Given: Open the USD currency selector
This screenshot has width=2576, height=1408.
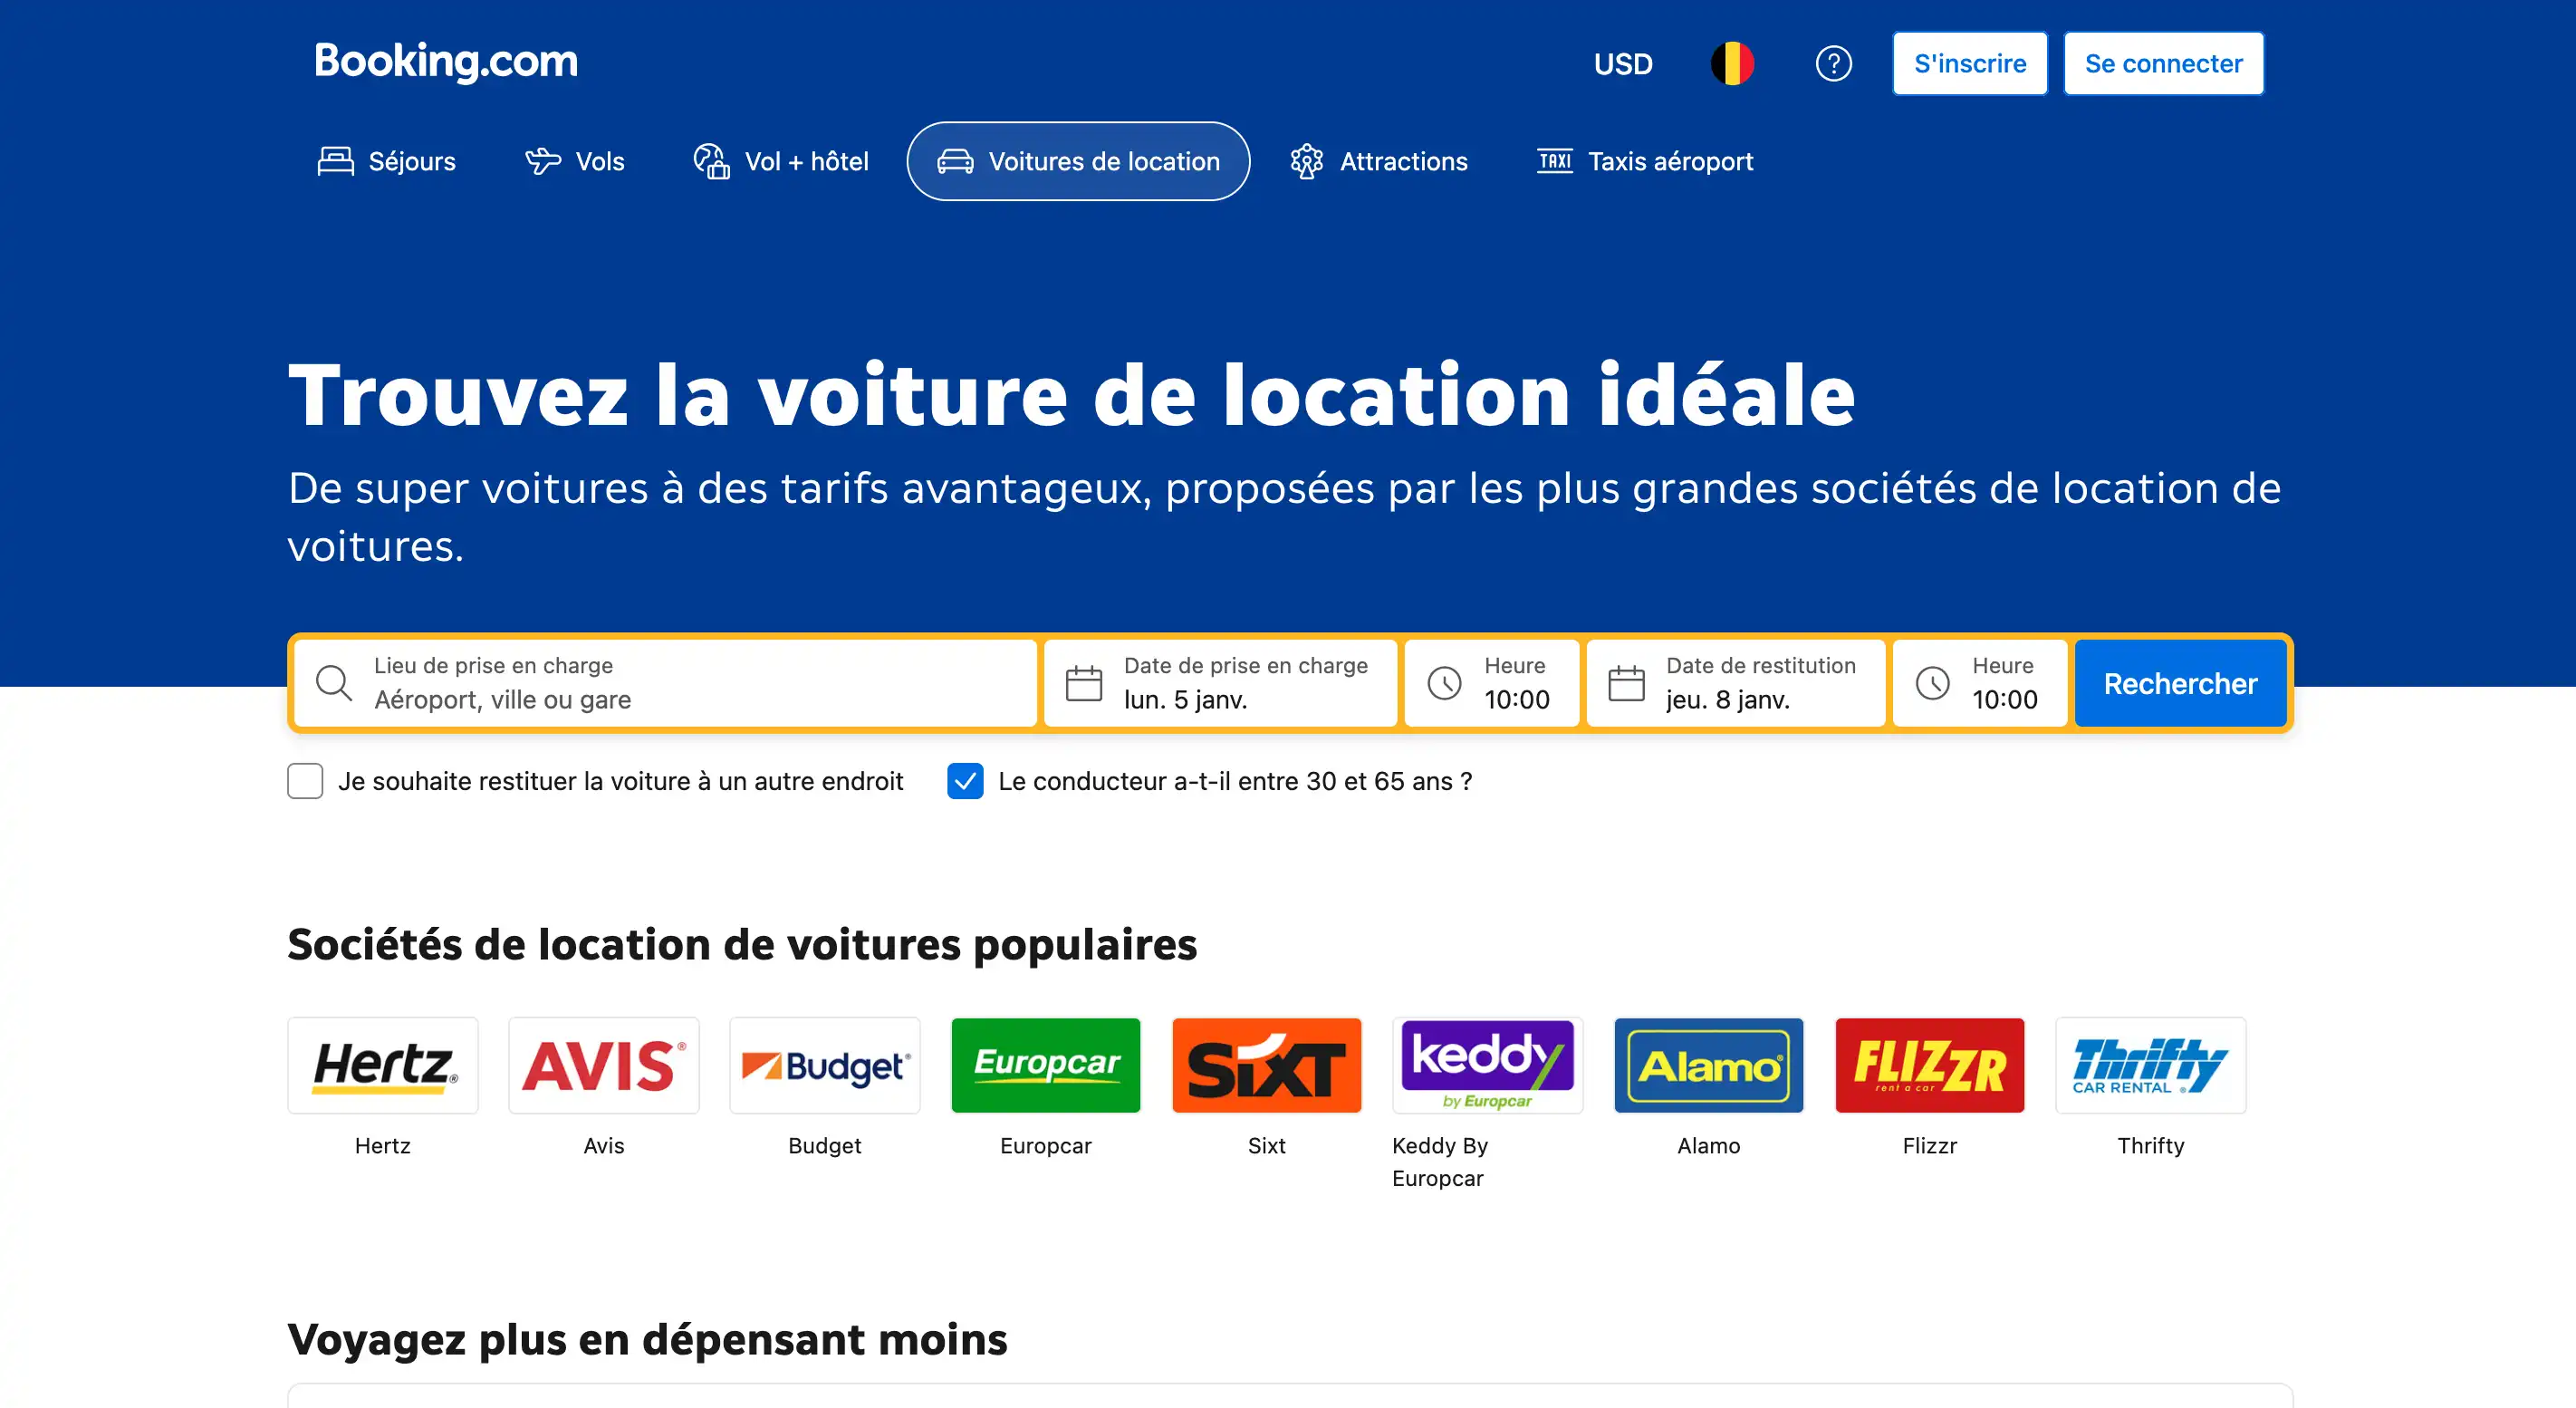Looking at the screenshot, I should [x=1623, y=63].
